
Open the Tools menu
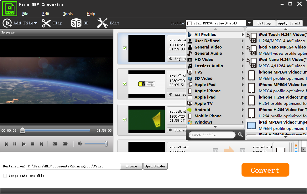click(68, 14)
